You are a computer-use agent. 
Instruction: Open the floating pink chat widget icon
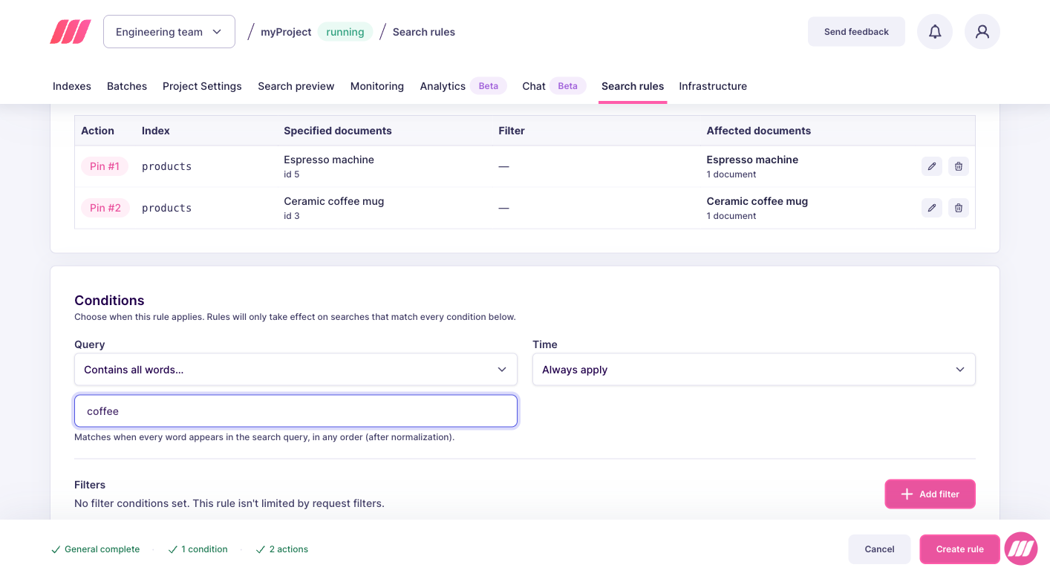coord(1021,549)
